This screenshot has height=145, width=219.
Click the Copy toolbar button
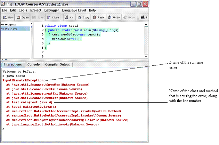(83, 17)
